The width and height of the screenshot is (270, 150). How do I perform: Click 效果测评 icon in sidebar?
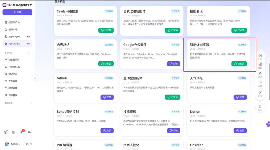pos(6,74)
